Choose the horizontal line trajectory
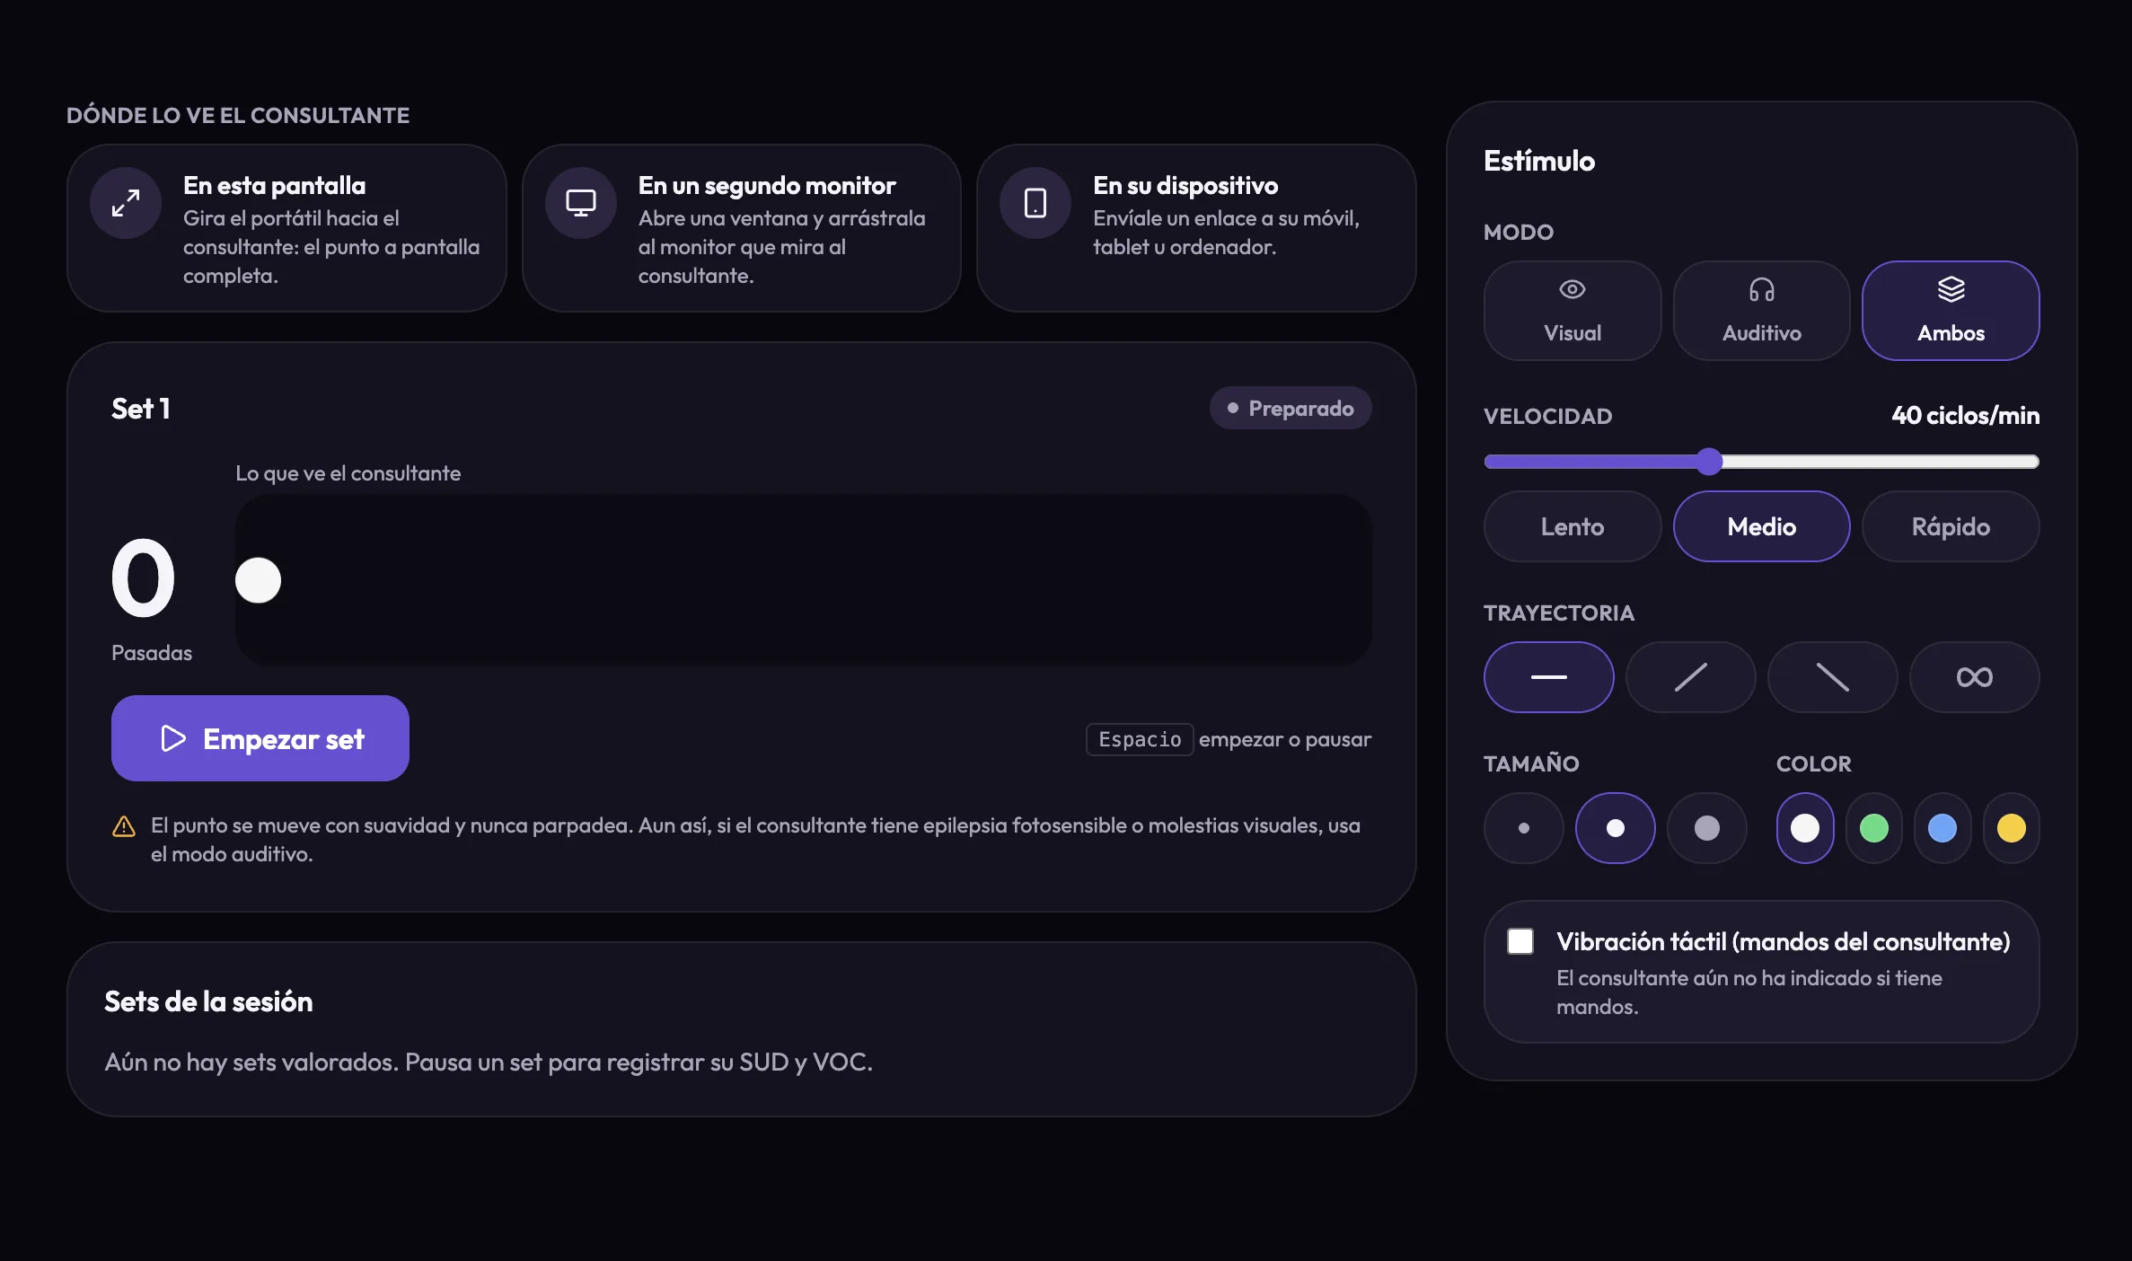The width and height of the screenshot is (2132, 1261). coord(1549,677)
